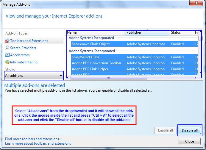Click the horizontal scrollbar thumb of the list
The image size is (206, 150).
(109, 78)
